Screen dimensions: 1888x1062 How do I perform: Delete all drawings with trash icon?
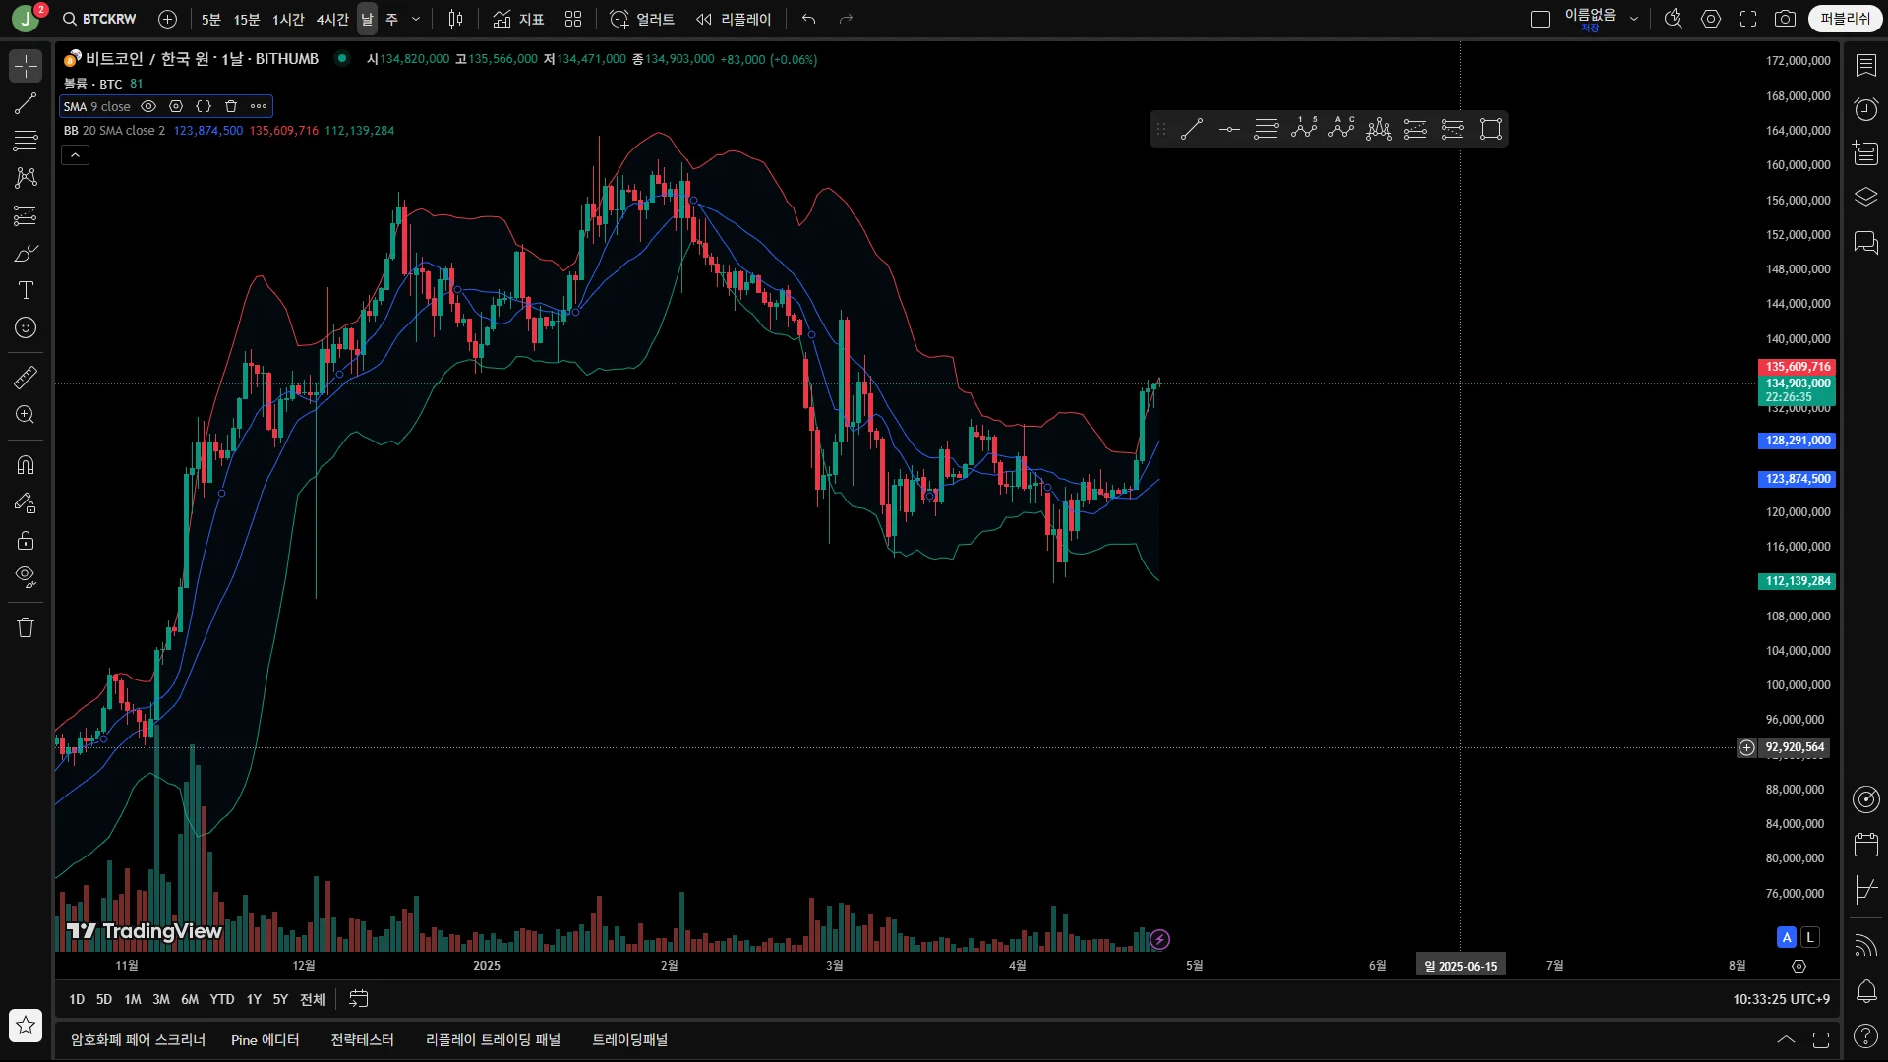[26, 627]
